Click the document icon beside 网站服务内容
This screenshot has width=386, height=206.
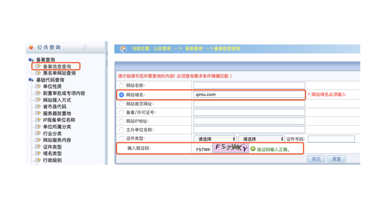coord(38,140)
